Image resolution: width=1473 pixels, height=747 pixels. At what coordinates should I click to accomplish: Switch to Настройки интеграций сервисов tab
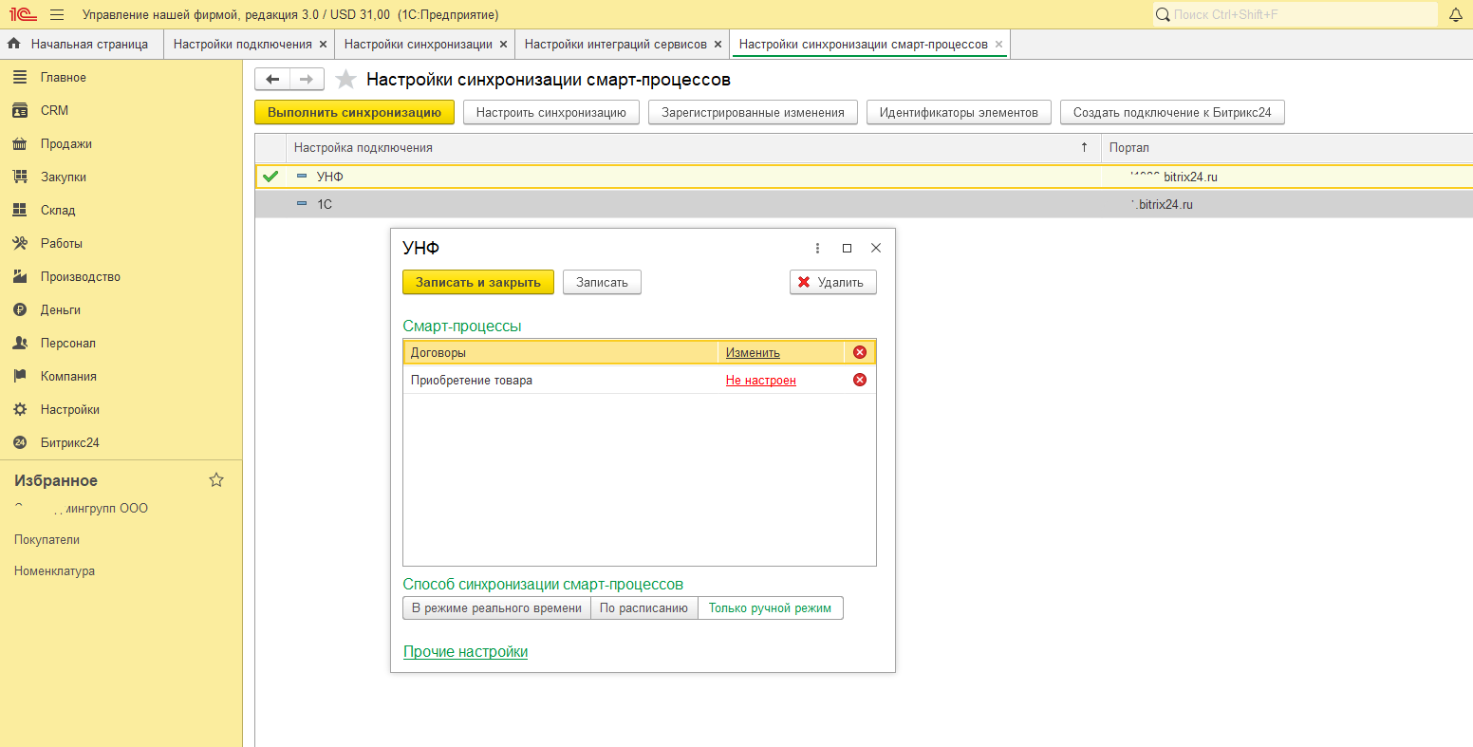click(615, 44)
